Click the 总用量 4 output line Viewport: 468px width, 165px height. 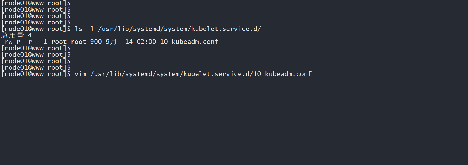tap(16, 35)
